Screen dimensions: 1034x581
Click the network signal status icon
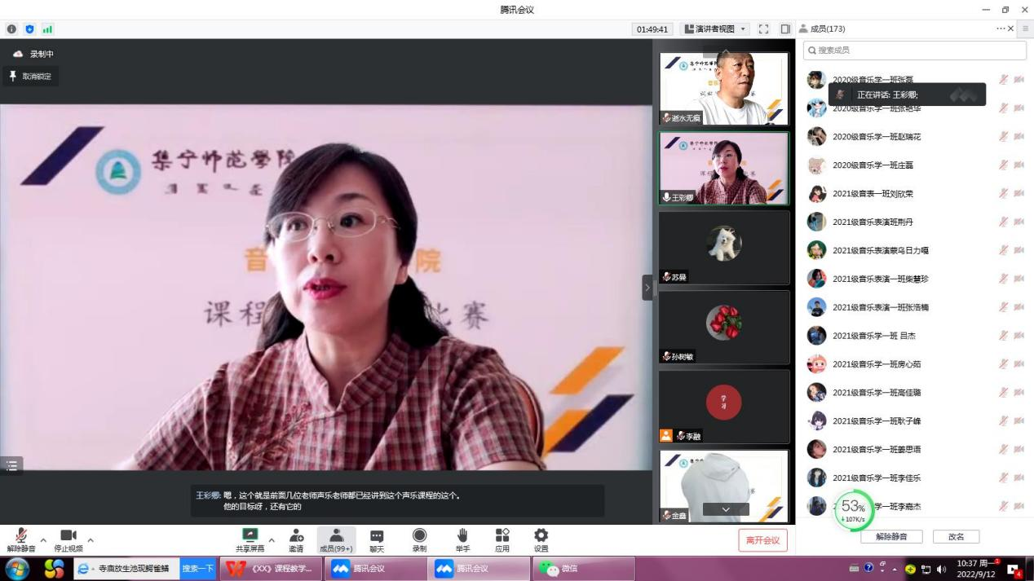tap(47, 29)
